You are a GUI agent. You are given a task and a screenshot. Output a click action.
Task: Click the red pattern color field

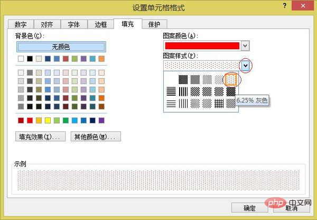202,45
